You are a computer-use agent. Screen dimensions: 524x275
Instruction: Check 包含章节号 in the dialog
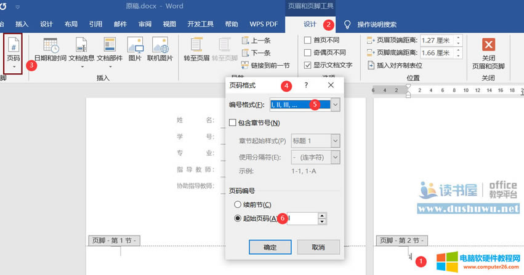point(232,122)
